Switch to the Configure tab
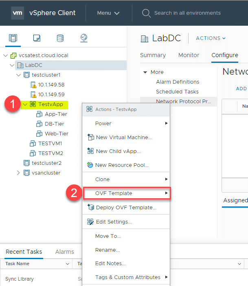The width and height of the screenshot is (248, 286). [225, 55]
